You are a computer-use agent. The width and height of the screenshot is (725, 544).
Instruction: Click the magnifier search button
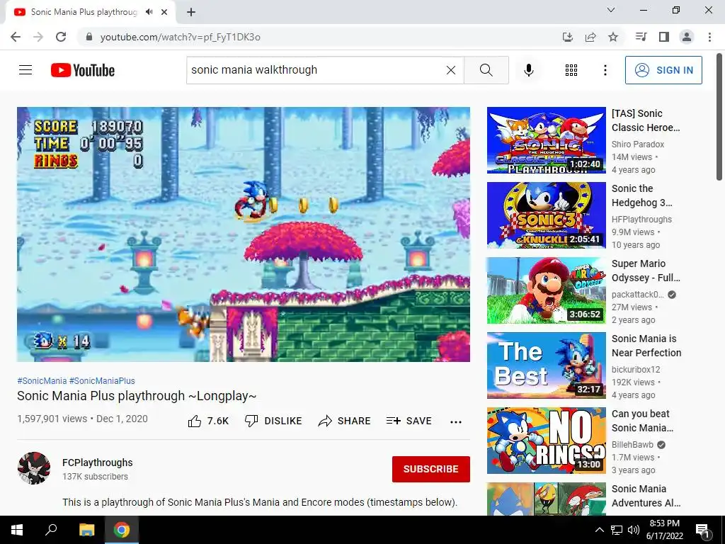pos(486,70)
